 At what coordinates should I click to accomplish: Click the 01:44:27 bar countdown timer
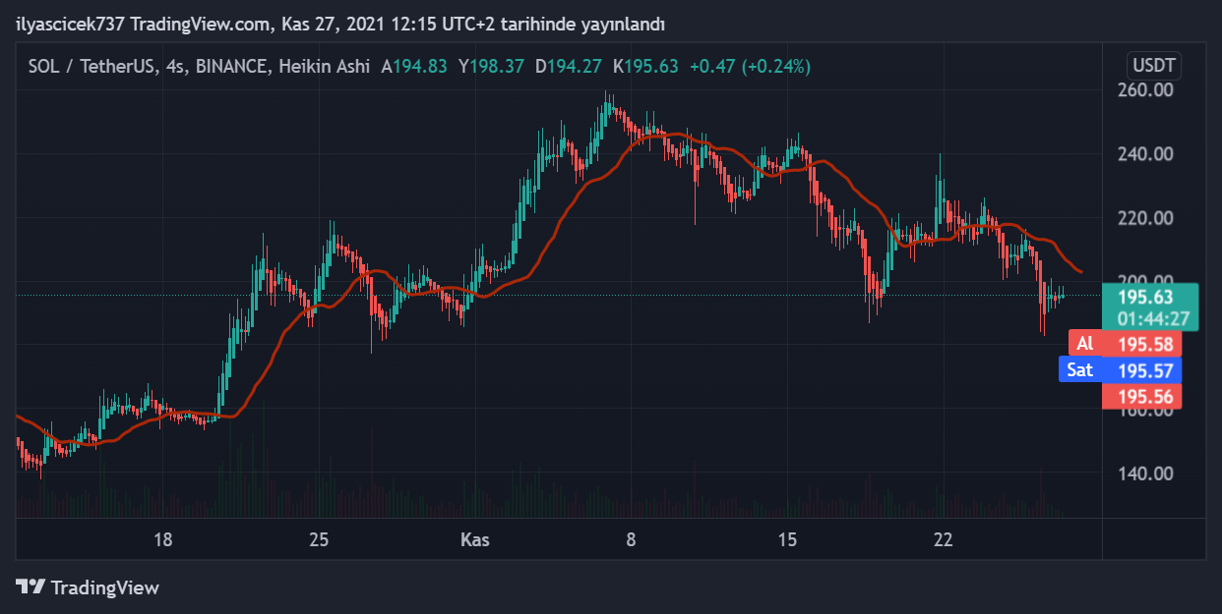[x=1149, y=318]
